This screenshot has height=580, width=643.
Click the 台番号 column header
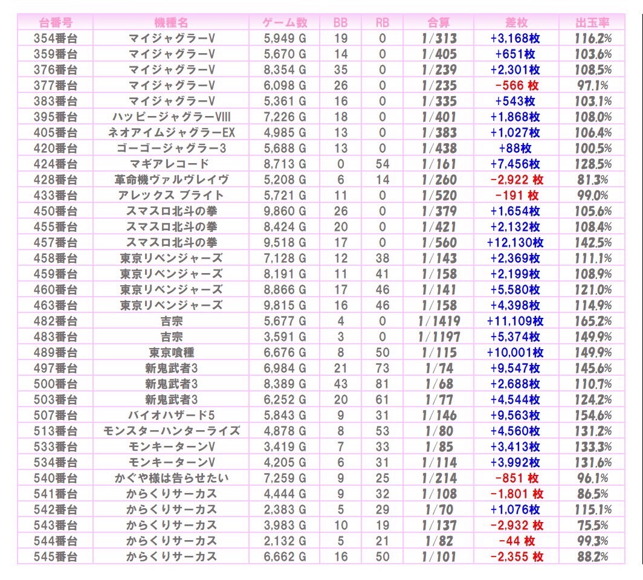click(x=56, y=22)
